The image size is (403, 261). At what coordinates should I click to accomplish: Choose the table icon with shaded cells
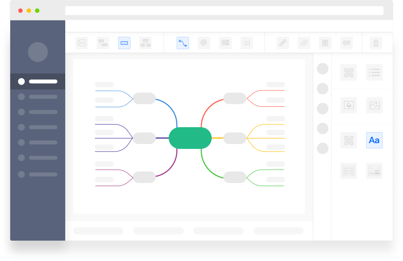pyautogui.click(x=374, y=171)
